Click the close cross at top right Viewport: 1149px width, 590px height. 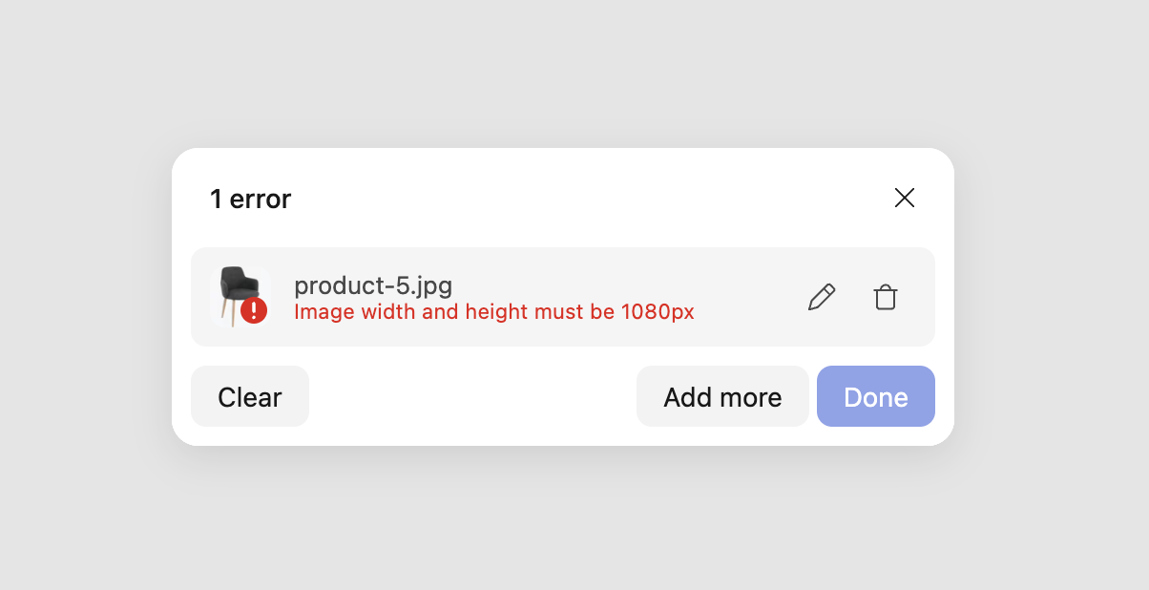[905, 198]
